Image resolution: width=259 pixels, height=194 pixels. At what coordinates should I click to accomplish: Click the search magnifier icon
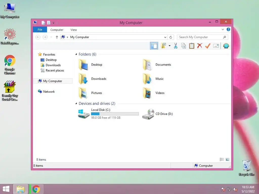point(224,37)
